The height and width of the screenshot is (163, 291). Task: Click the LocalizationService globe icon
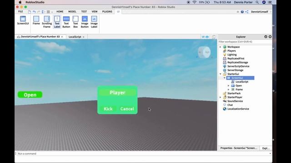225,109
